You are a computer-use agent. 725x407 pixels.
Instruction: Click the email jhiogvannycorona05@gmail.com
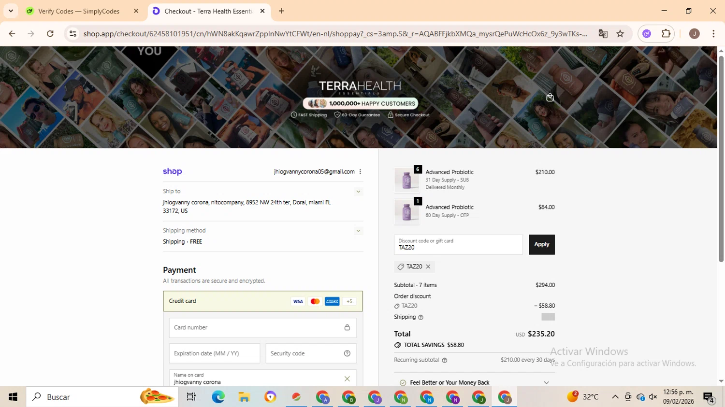click(x=314, y=172)
